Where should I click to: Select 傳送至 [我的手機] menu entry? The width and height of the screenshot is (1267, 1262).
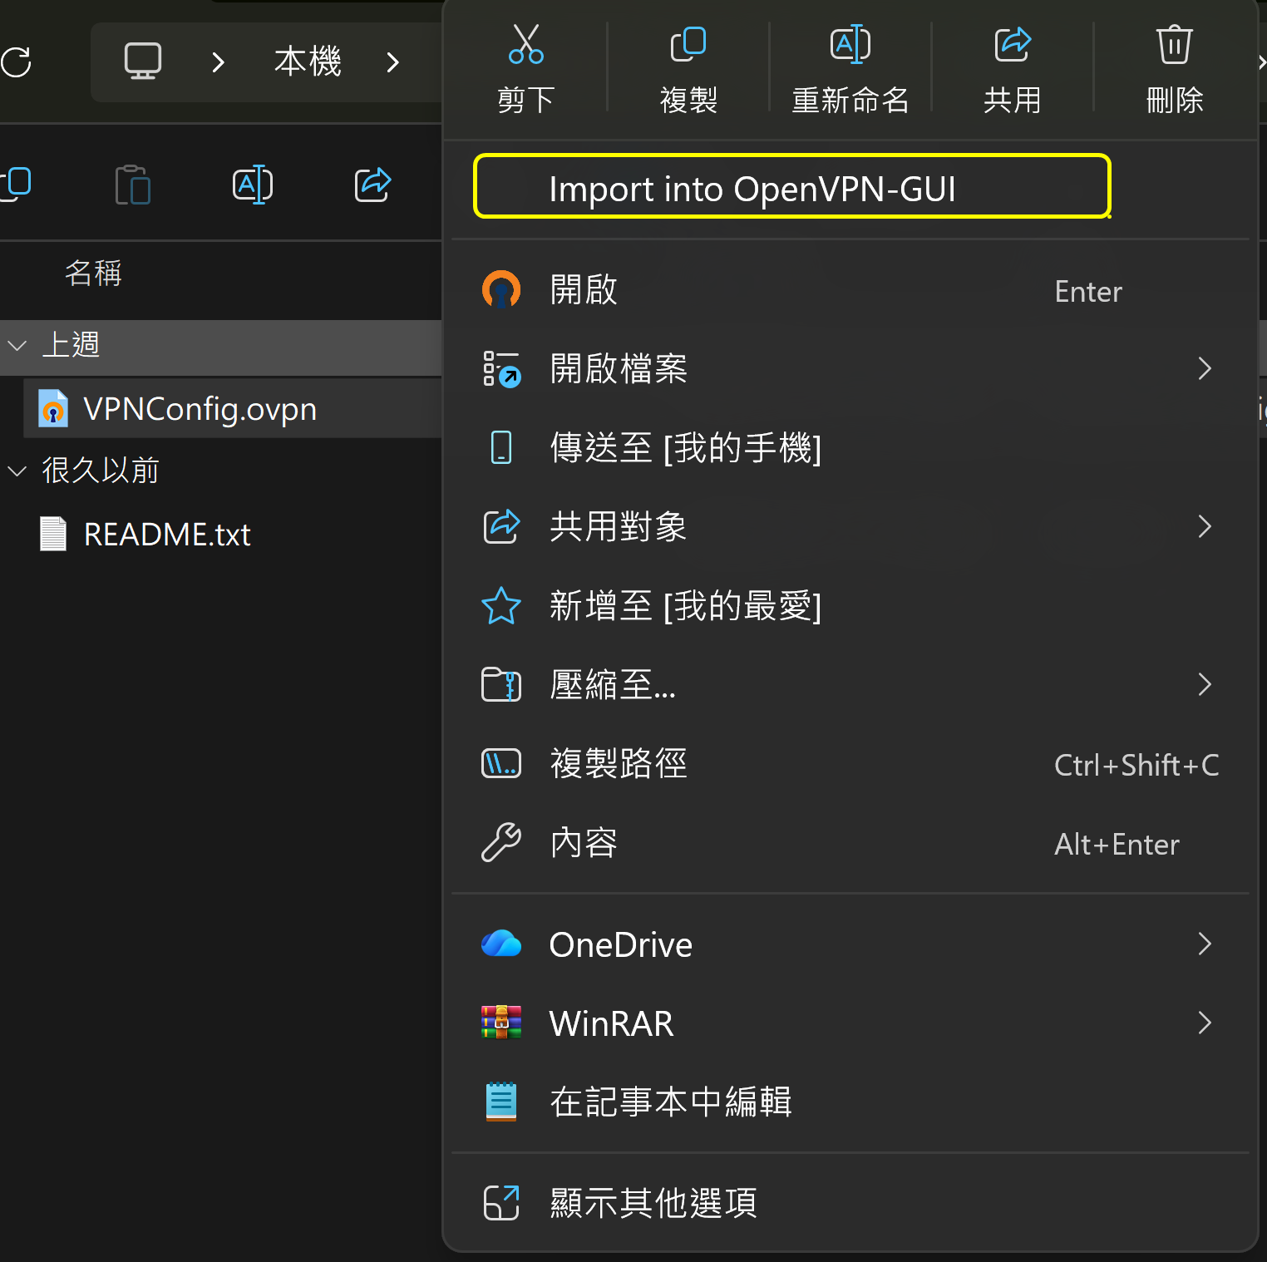pyautogui.click(x=850, y=447)
